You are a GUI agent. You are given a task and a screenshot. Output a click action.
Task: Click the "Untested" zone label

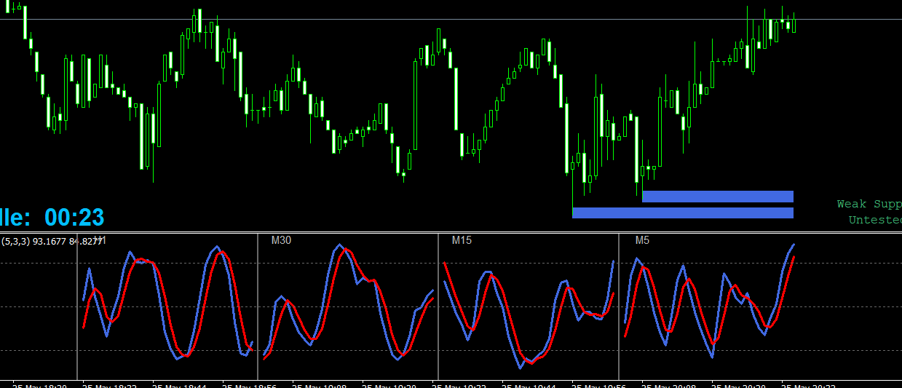[874, 220]
